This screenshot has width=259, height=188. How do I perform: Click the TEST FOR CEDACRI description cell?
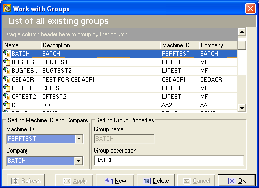(x=101, y=80)
